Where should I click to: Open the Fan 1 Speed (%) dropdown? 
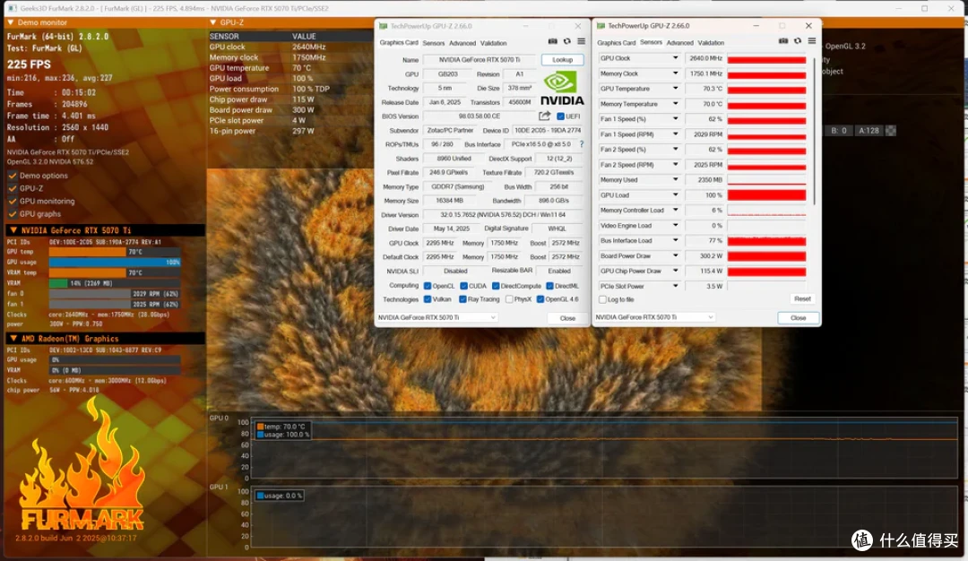tap(675, 118)
